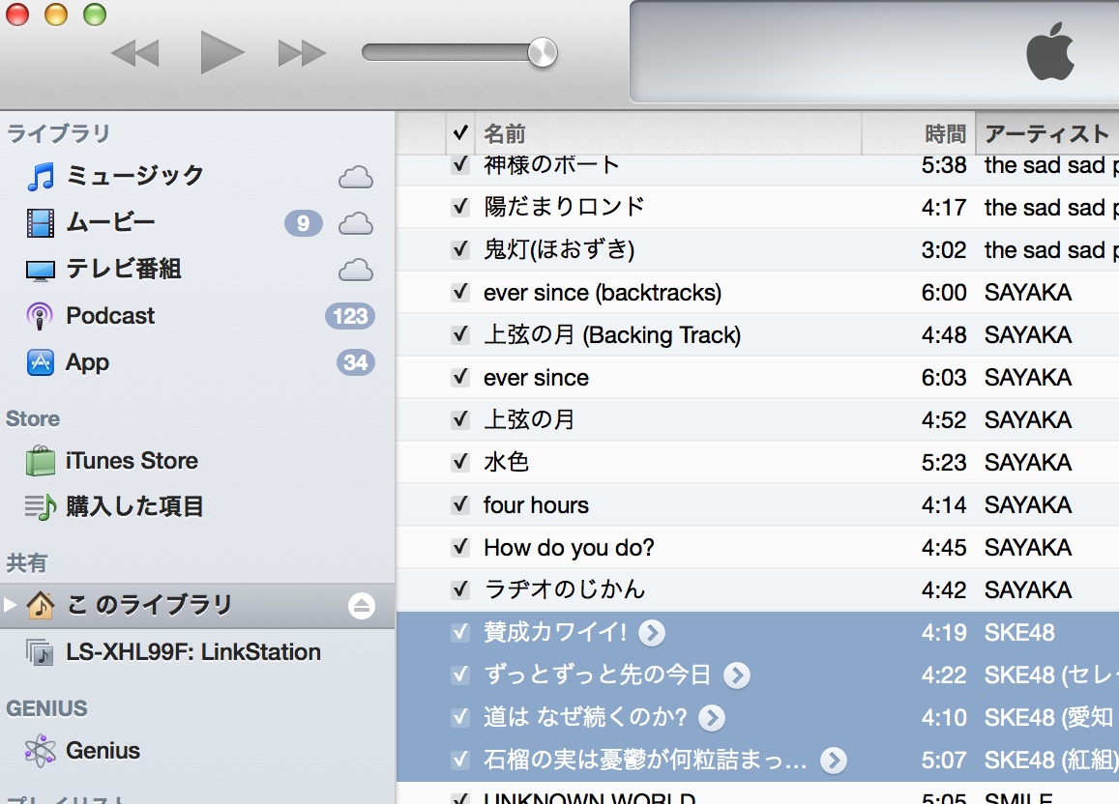The height and width of the screenshot is (804, 1119).
Task: Click the arrow button next to 賛成カワイイ!
Action: [652, 632]
